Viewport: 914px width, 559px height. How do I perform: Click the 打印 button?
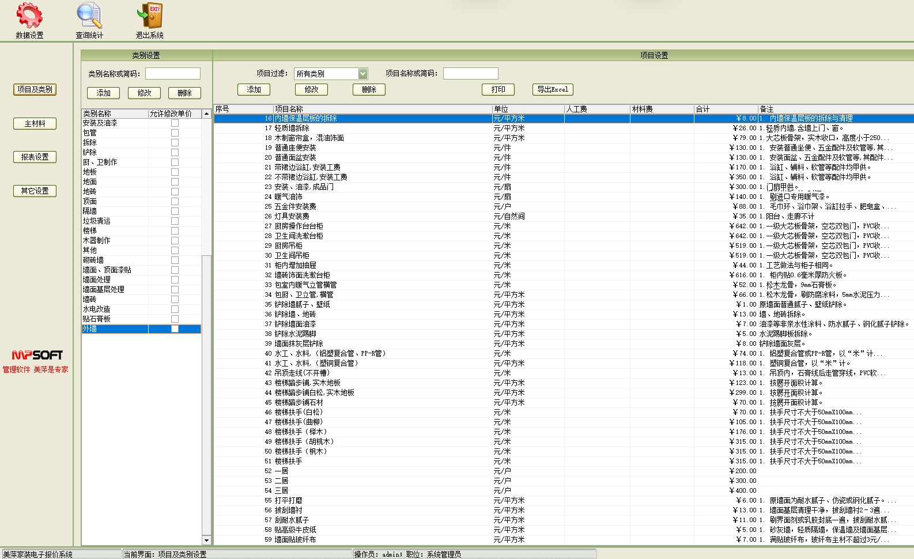[498, 90]
